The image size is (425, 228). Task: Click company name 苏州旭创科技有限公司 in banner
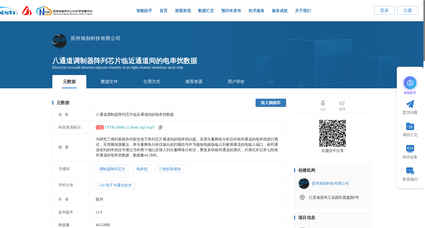pos(95,38)
